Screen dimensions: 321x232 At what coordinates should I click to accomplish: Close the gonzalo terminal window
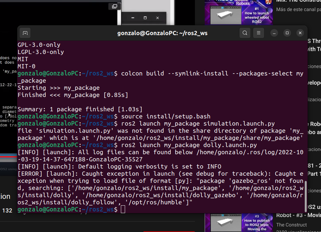tap(300, 33)
